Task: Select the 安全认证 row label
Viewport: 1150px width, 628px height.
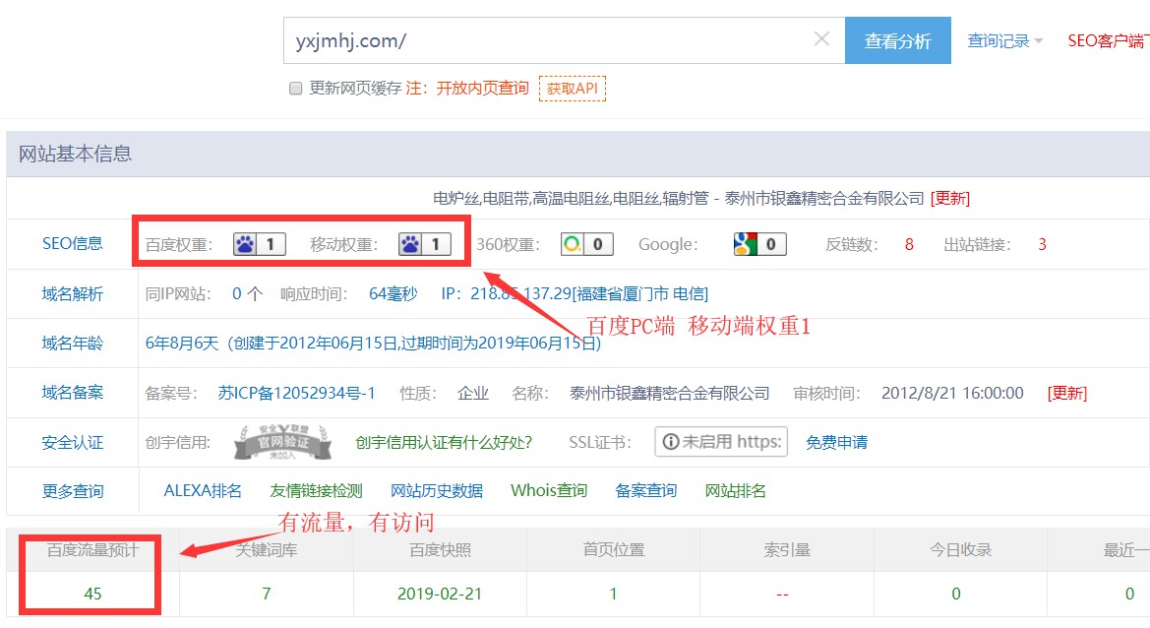Action: click(73, 442)
